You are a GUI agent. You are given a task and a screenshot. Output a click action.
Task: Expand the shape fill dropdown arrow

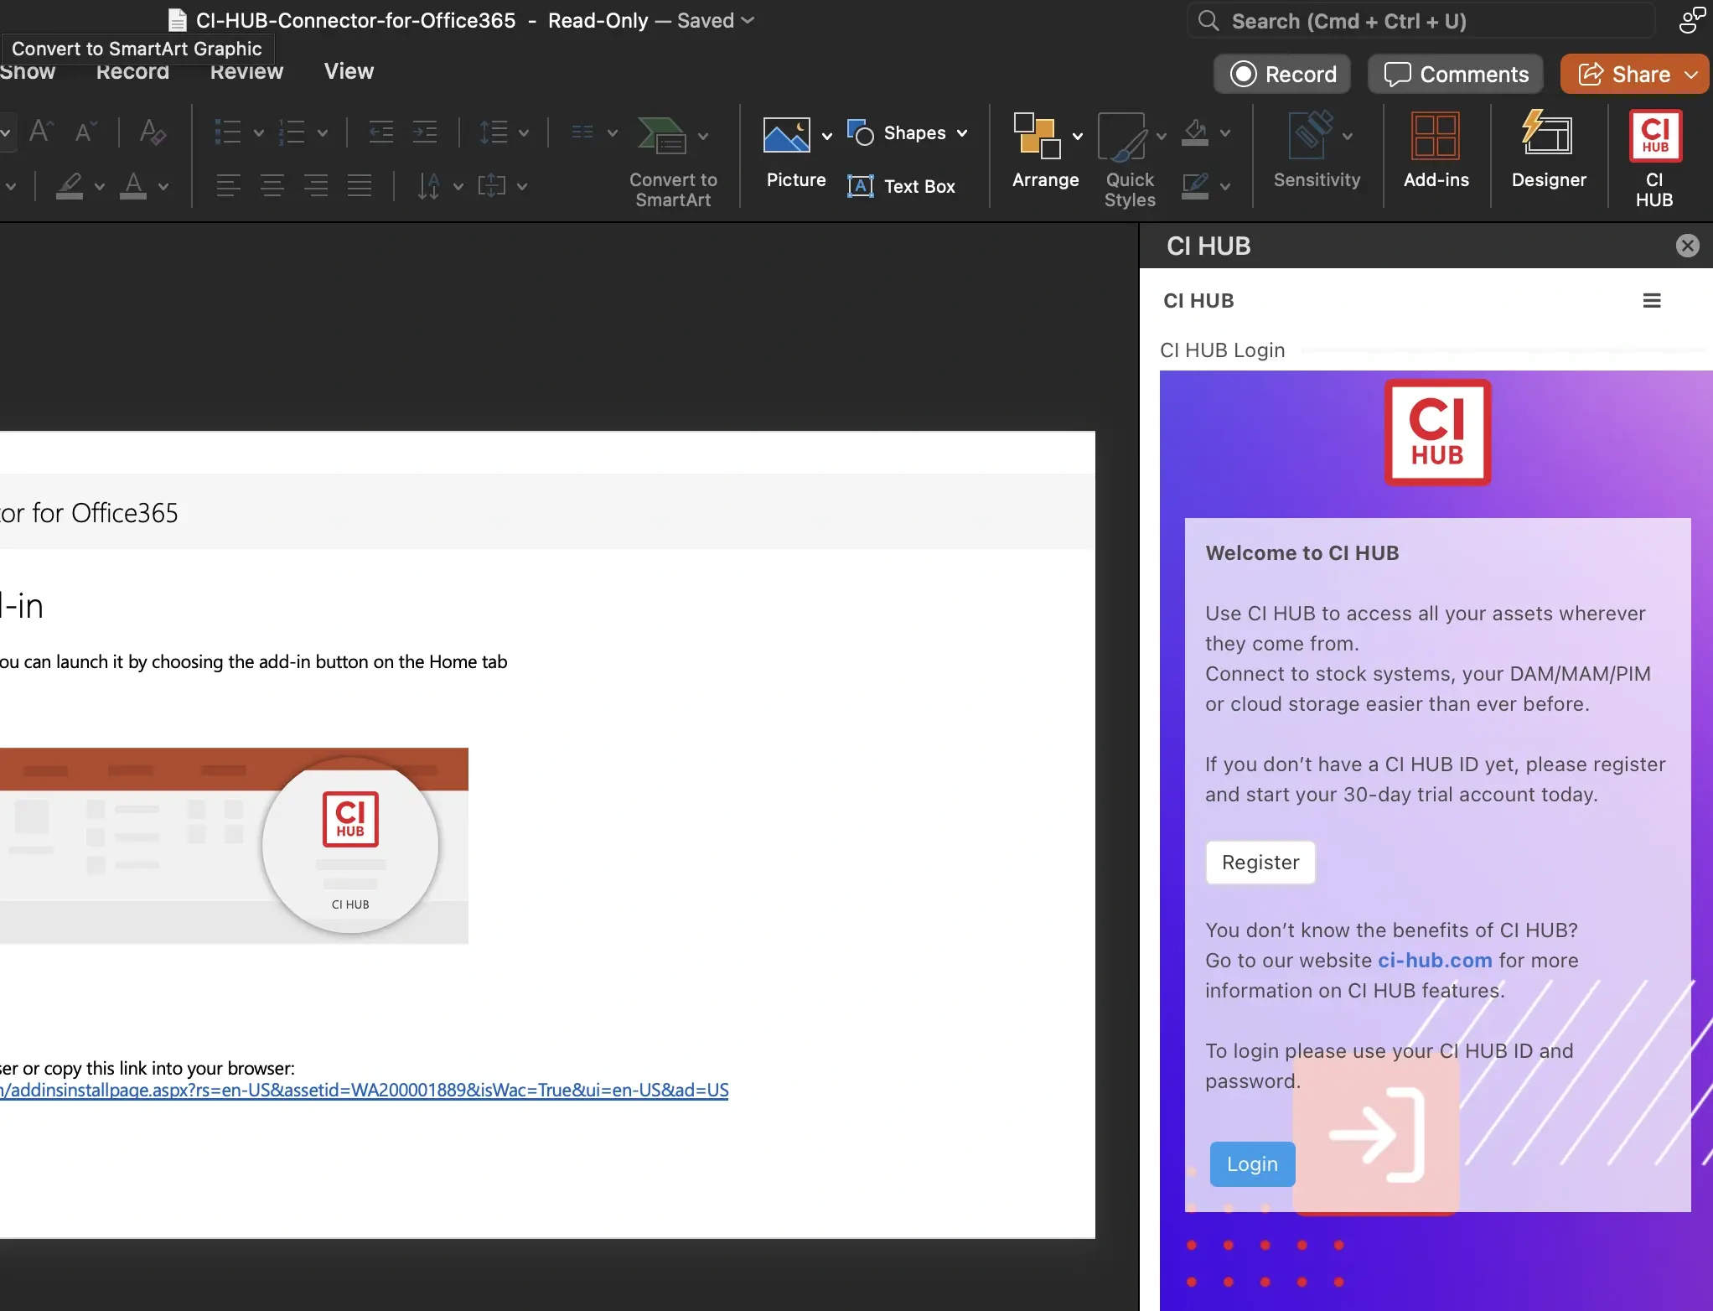pyautogui.click(x=1225, y=132)
